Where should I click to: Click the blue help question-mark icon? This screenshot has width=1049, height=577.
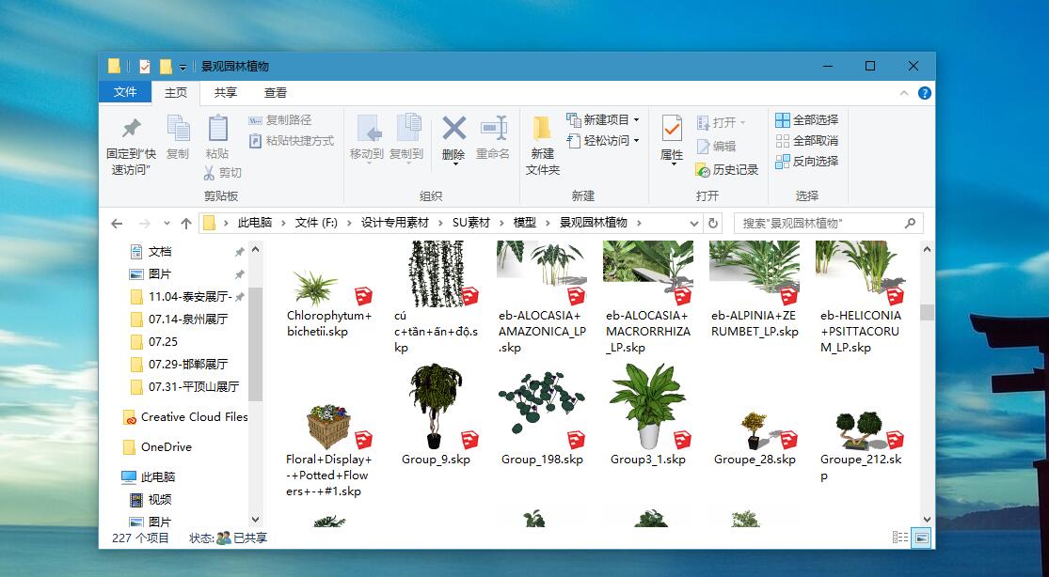[x=925, y=93]
